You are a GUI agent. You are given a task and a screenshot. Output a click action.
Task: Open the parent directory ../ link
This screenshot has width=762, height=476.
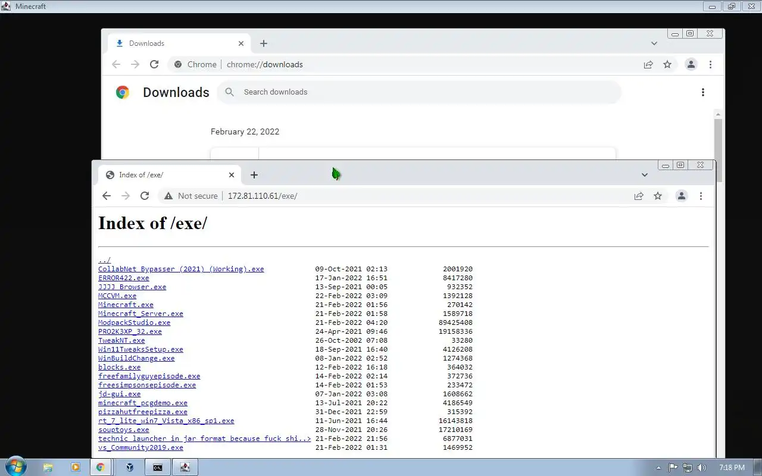coord(104,260)
